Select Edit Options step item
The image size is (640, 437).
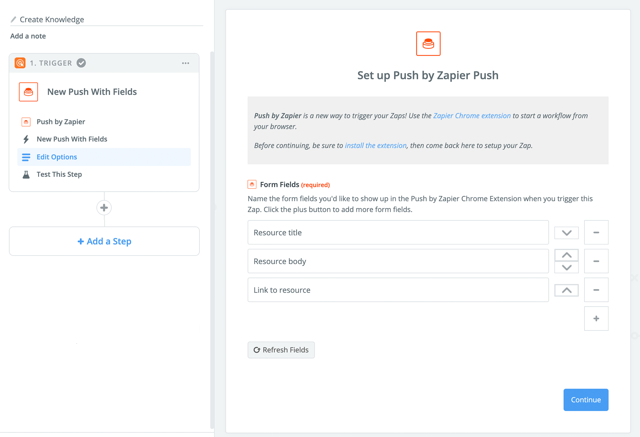click(x=104, y=157)
